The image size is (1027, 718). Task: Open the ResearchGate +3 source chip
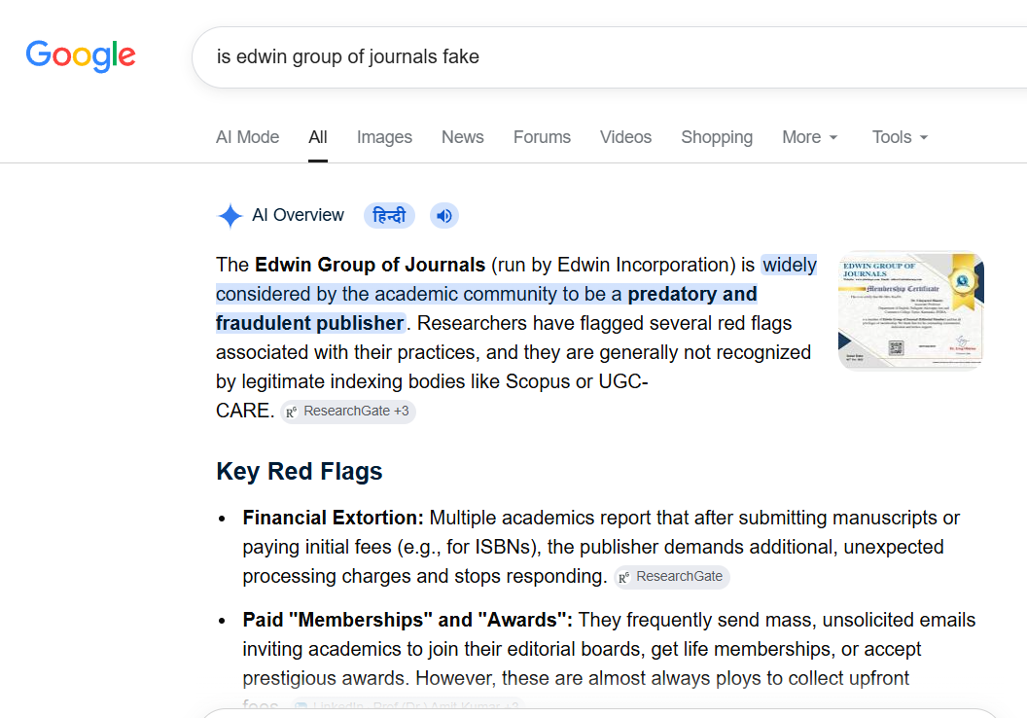pos(348,412)
